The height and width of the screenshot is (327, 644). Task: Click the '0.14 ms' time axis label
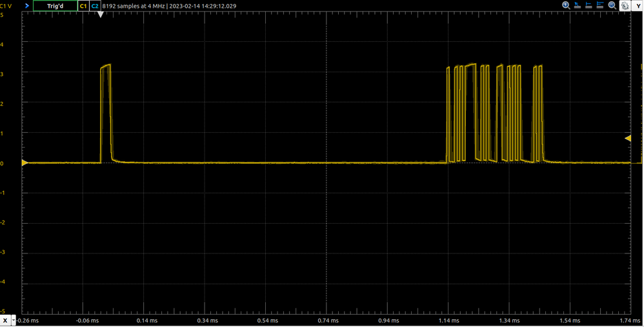147,321
